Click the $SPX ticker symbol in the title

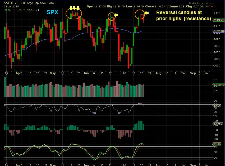(x=8, y=3)
